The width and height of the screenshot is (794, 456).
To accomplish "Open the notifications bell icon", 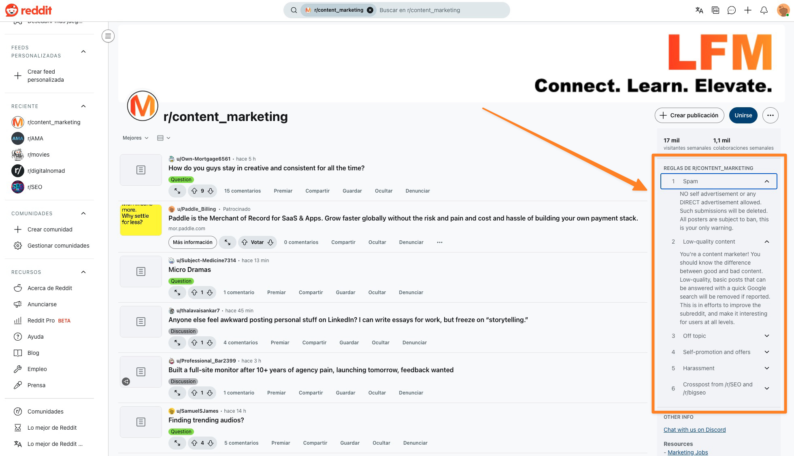I will click(x=764, y=11).
